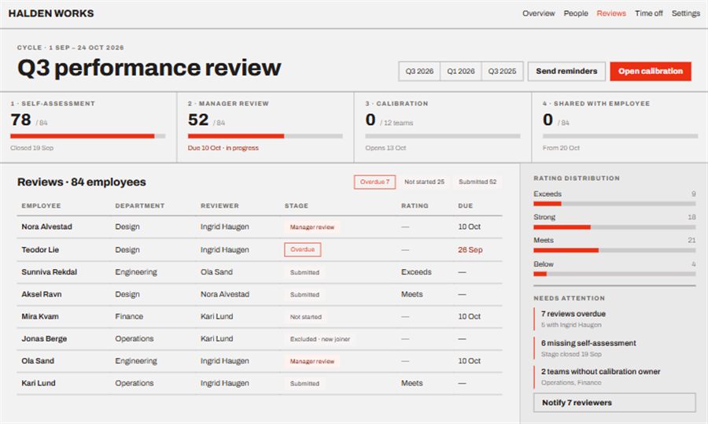Select employee Jonas Berge

click(x=44, y=339)
